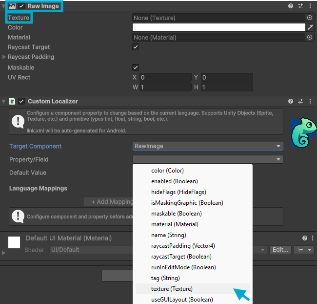
Task: Open Raw Image component kebab menu
Action: click(310, 6)
